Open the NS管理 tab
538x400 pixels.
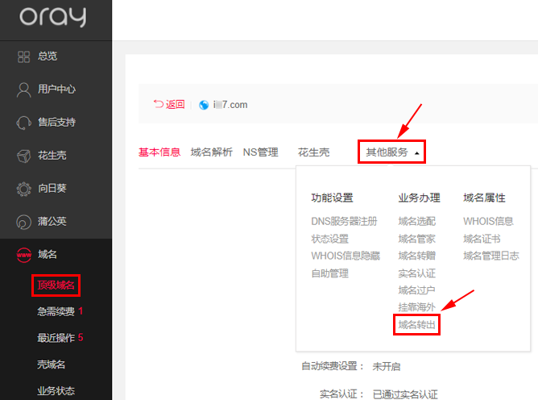260,152
